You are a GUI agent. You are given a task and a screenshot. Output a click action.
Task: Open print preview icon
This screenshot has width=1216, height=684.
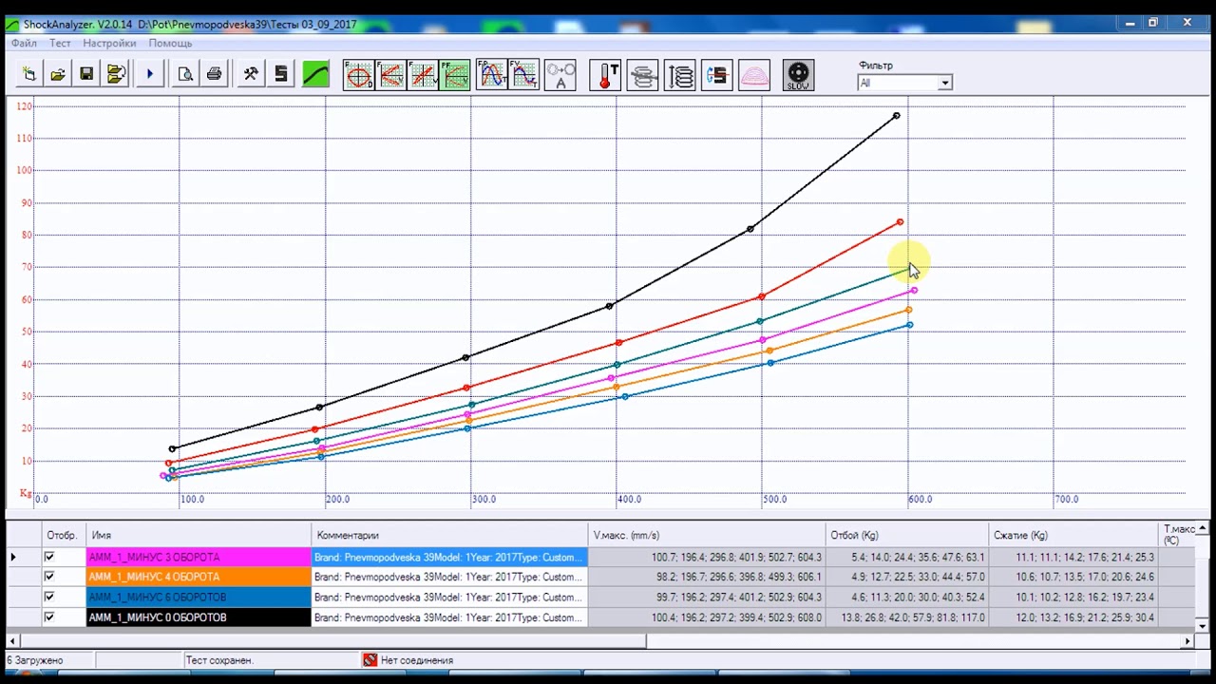pyautogui.click(x=185, y=74)
